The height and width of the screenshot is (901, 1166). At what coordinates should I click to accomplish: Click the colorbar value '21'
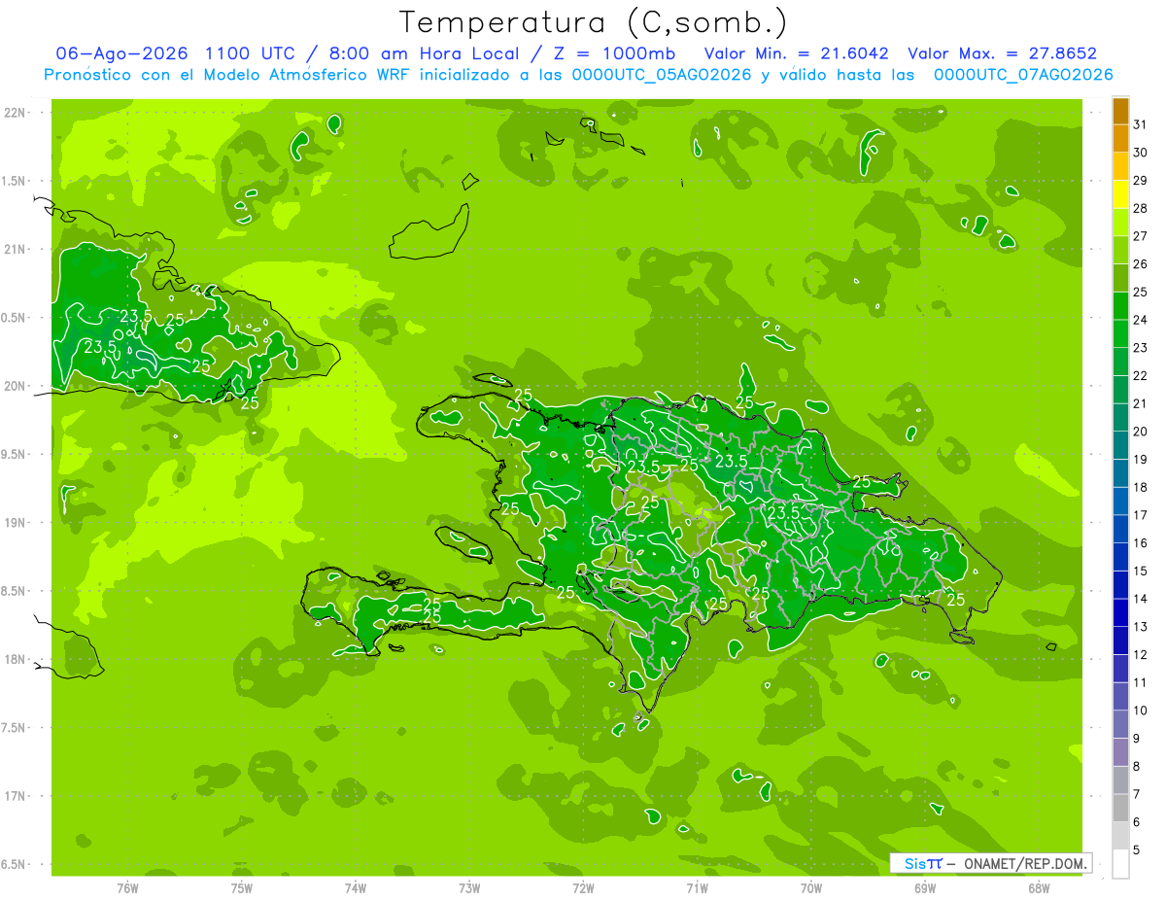point(1141,403)
